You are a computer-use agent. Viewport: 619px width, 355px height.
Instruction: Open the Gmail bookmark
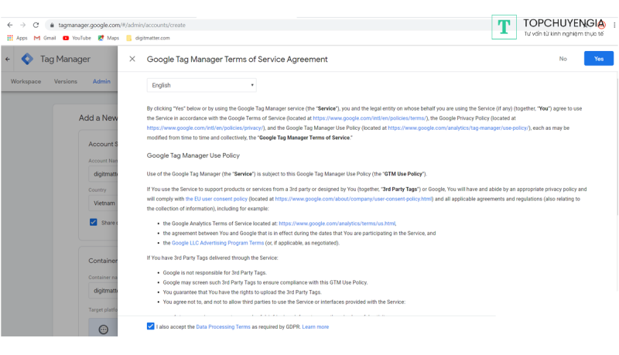pyautogui.click(x=44, y=38)
